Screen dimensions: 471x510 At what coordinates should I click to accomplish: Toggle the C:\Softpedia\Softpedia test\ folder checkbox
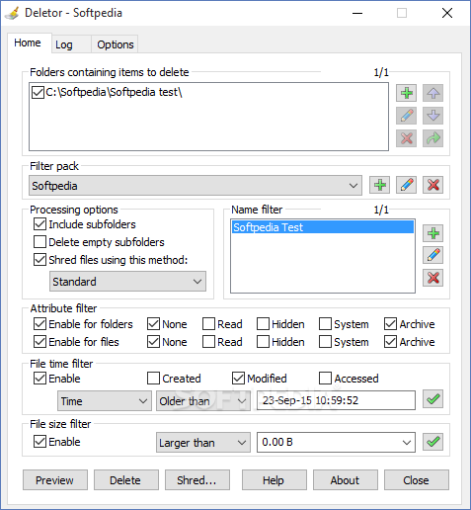38,93
